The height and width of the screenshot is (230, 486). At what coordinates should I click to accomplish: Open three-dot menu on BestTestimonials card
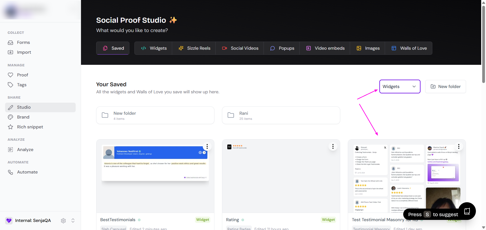coord(207,147)
